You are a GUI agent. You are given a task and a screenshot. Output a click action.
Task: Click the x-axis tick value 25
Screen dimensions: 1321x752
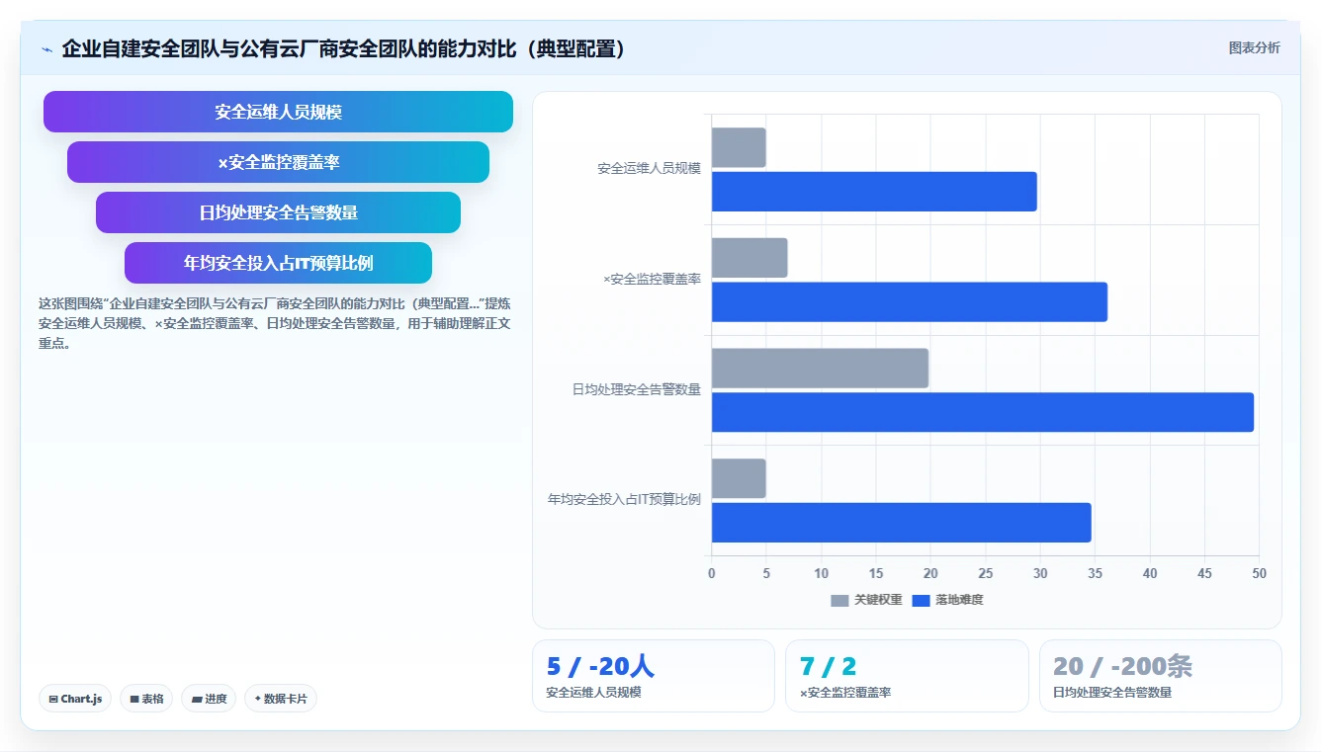(x=985, y=574)
